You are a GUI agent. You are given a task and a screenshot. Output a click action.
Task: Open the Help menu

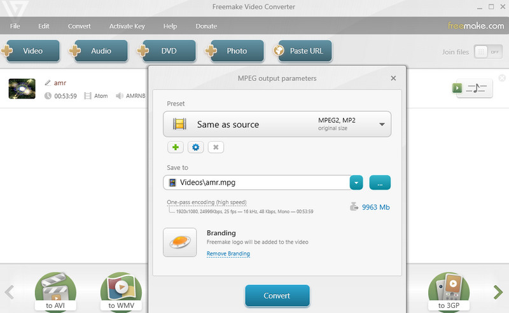pyautogui.click(x=170, y=26)
